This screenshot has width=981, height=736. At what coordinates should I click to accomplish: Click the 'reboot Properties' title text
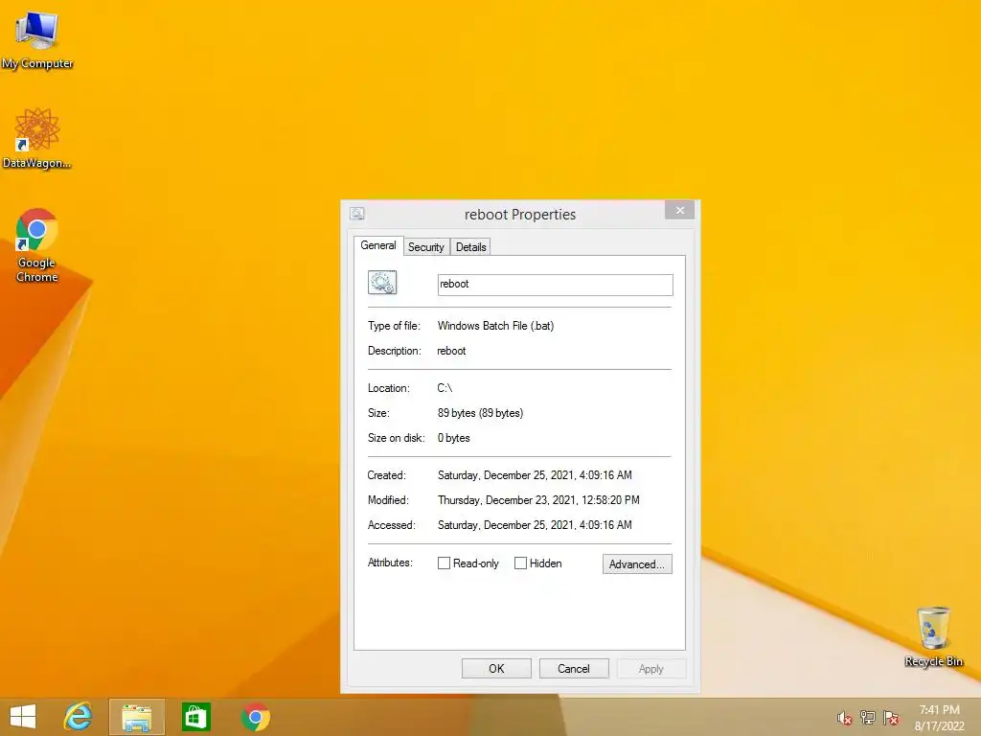point(520,214)
